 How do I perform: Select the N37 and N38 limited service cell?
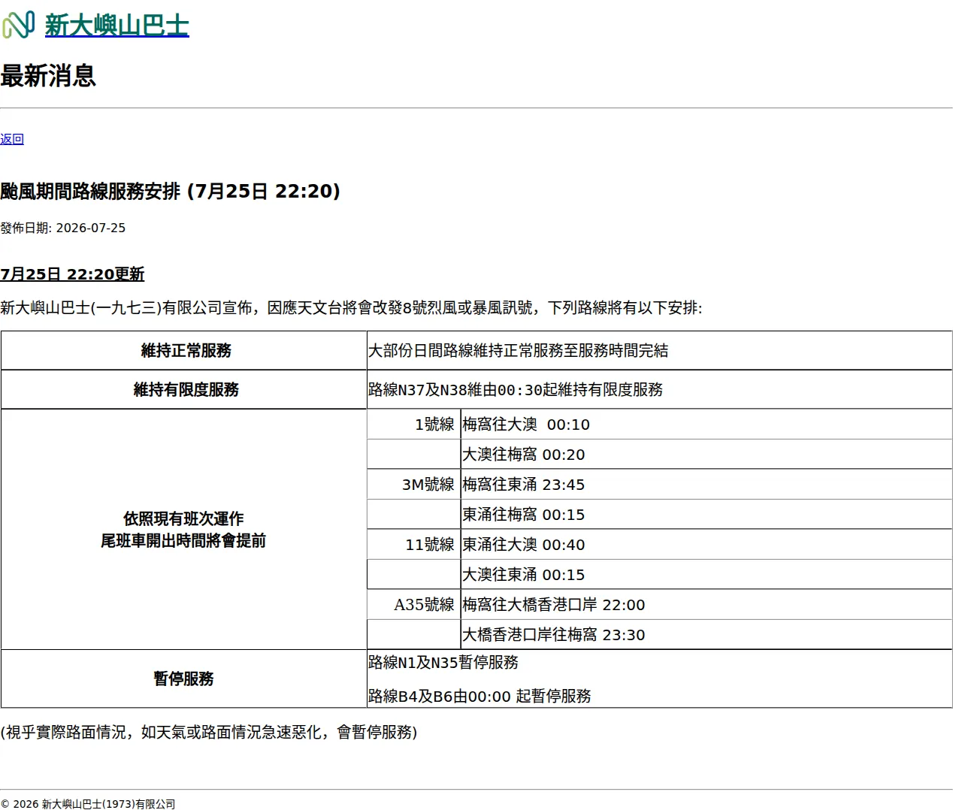point(659,389)
